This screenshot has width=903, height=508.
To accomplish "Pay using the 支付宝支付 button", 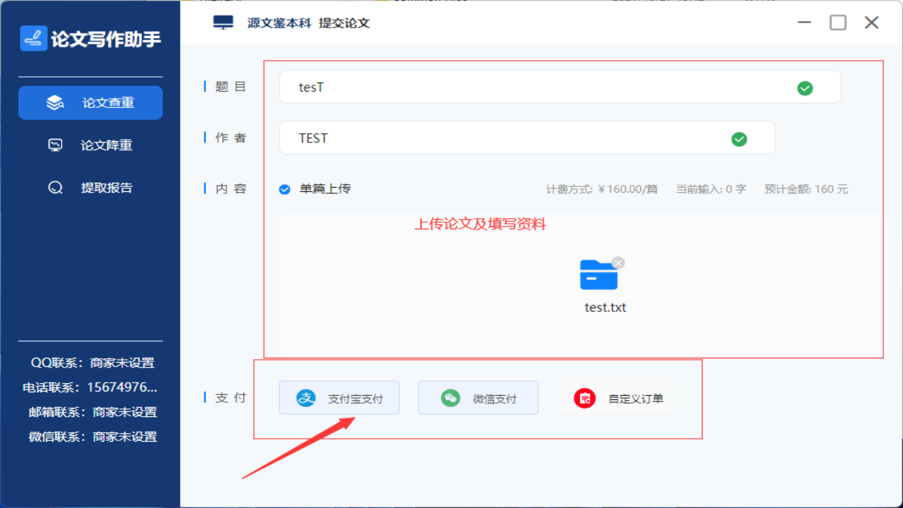I will (x=339, y=397).
